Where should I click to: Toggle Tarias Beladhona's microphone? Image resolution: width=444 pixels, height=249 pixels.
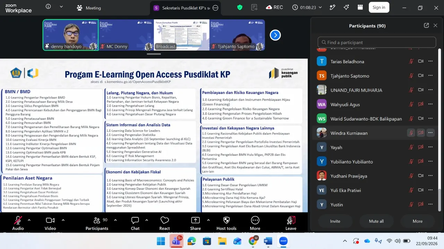tap(411, 61)
